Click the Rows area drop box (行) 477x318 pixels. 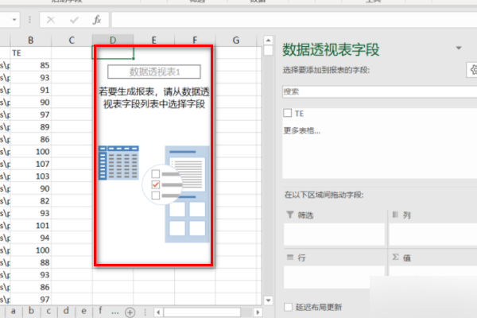point(334,277)
